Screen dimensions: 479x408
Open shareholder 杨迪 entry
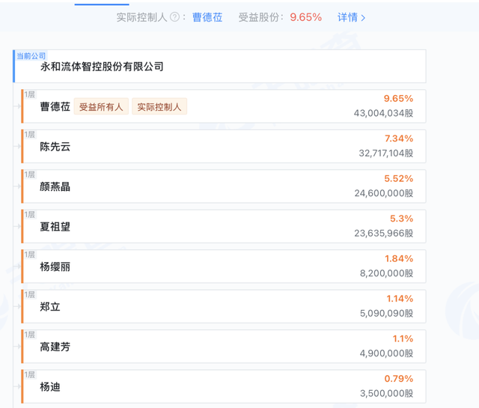pyautogui.click(x=50, y=387)
